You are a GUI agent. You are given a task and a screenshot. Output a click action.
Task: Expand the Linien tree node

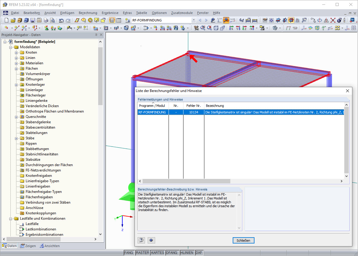[x=17, y=58]
